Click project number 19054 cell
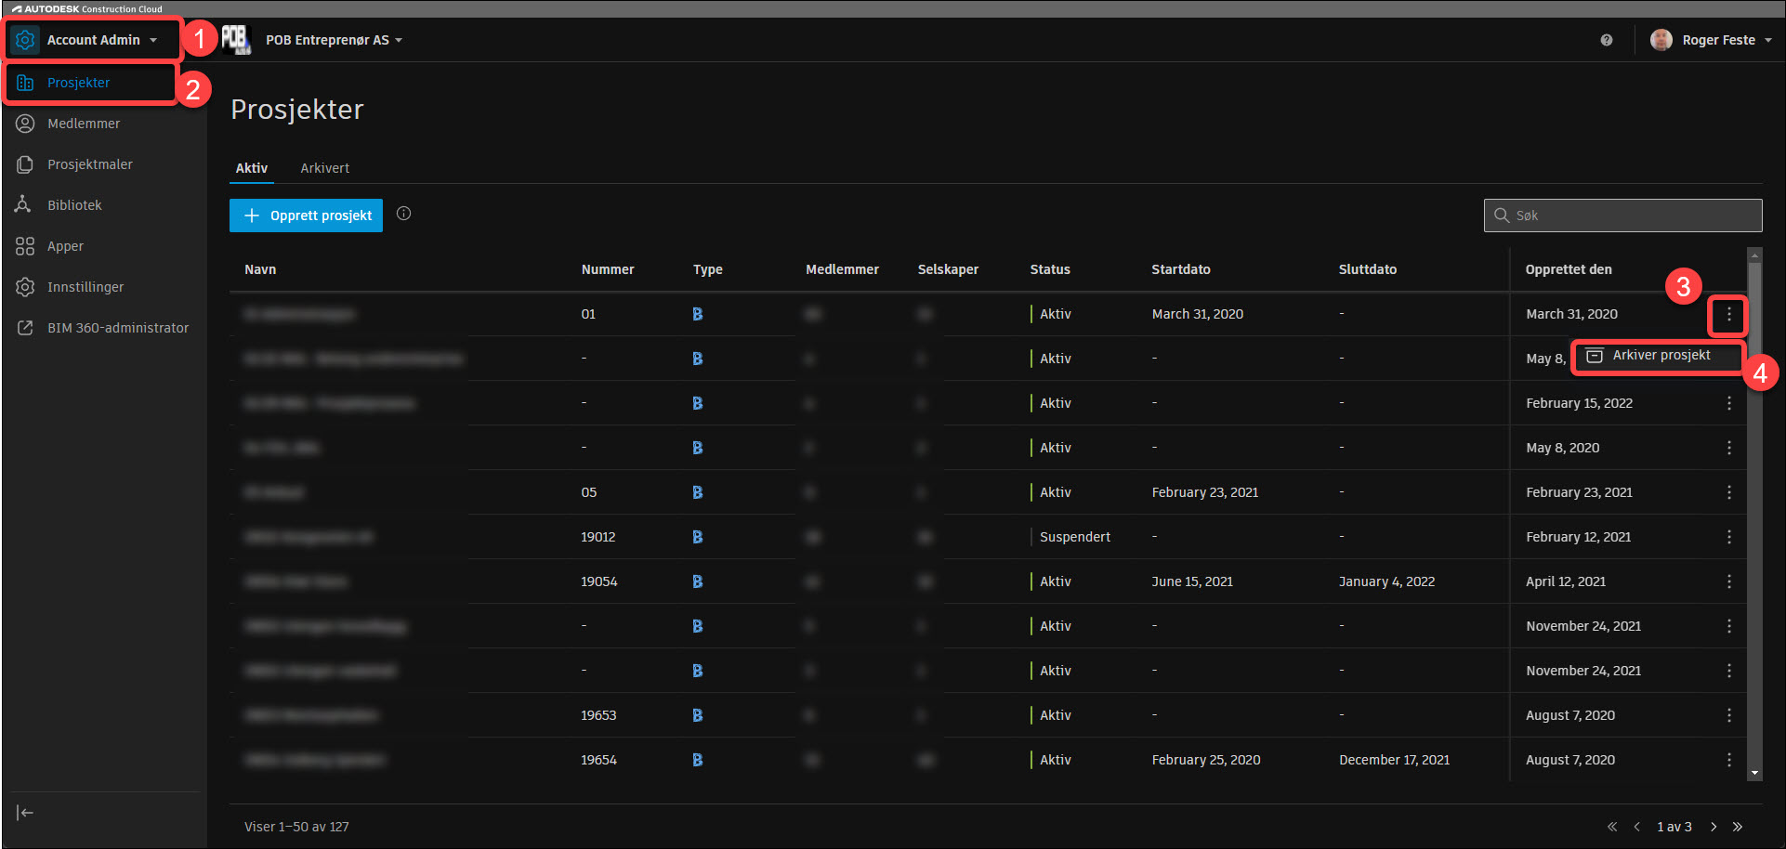1786x849 pixels. [x=599, y=581]
